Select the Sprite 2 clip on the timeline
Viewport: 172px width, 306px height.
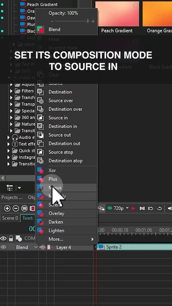tap(135, 247)
